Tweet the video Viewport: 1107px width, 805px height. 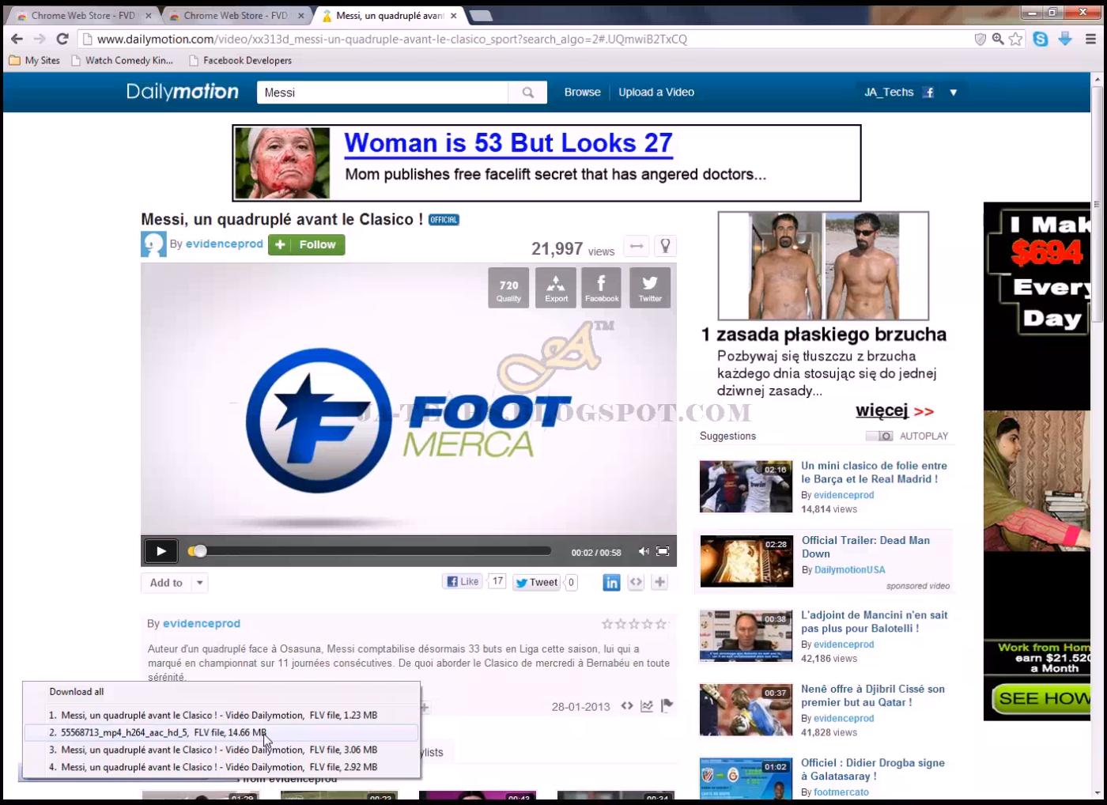(x=537, y=583)
